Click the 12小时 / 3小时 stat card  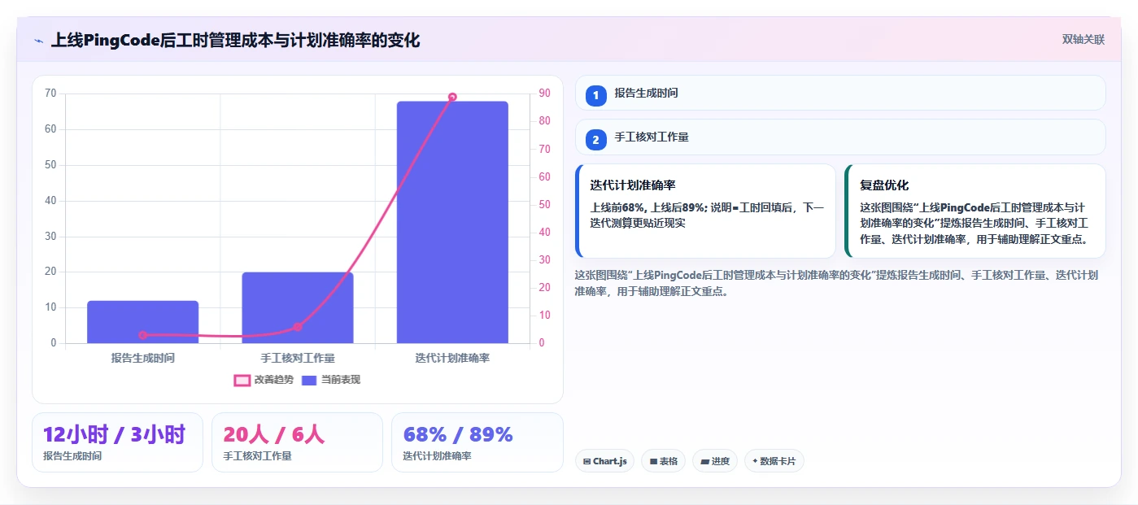[117, 442]
